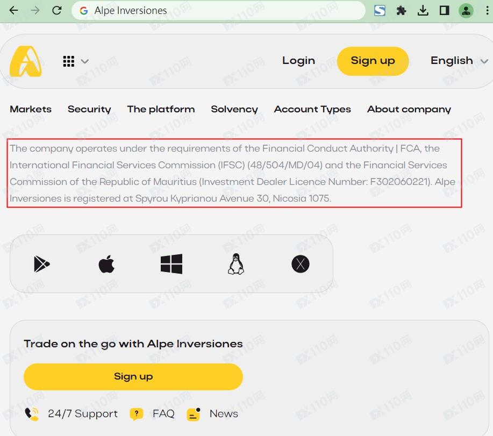
Task: Click the Login link
Action: click(298, 61)
